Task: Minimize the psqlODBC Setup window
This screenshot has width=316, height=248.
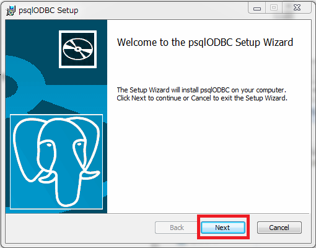Action: tap(257, 8)
